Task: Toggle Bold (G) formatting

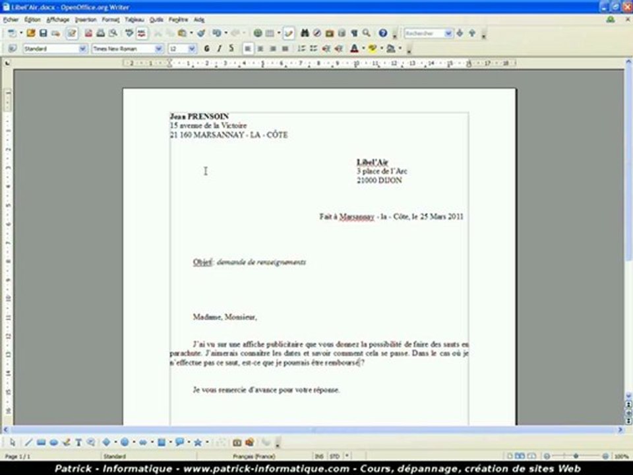Action: (206, 48)
